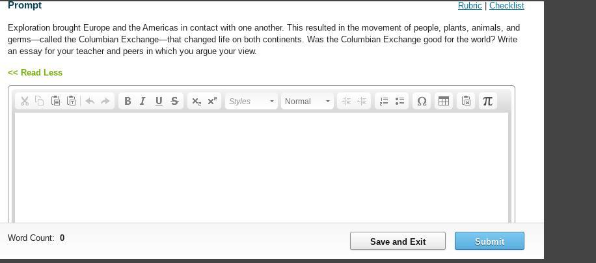Viewport: 596px width, 263px height.
Task: Open the Styles dropdown
Action: [251, 101]
